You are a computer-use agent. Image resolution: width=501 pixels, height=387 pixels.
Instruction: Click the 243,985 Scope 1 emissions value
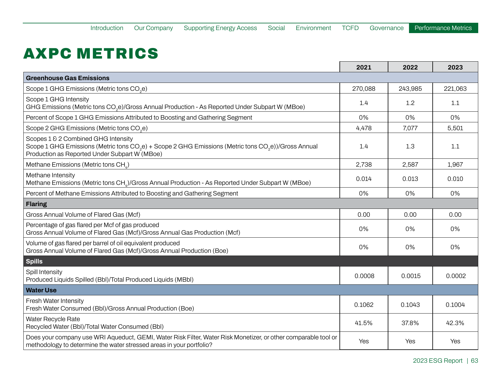pos(410,89)
